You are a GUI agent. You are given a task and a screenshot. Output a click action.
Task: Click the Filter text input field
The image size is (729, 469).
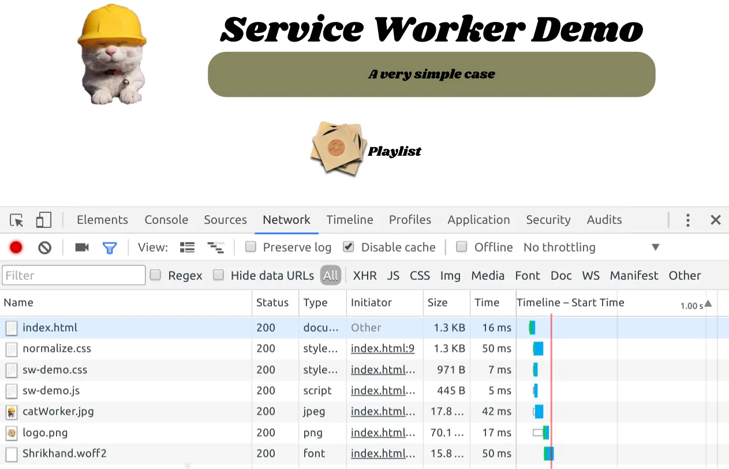(x=74, y=275)
